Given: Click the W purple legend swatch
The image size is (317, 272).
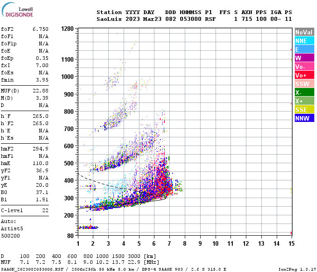Looking at the screenshot, I should tap(304, 58).
